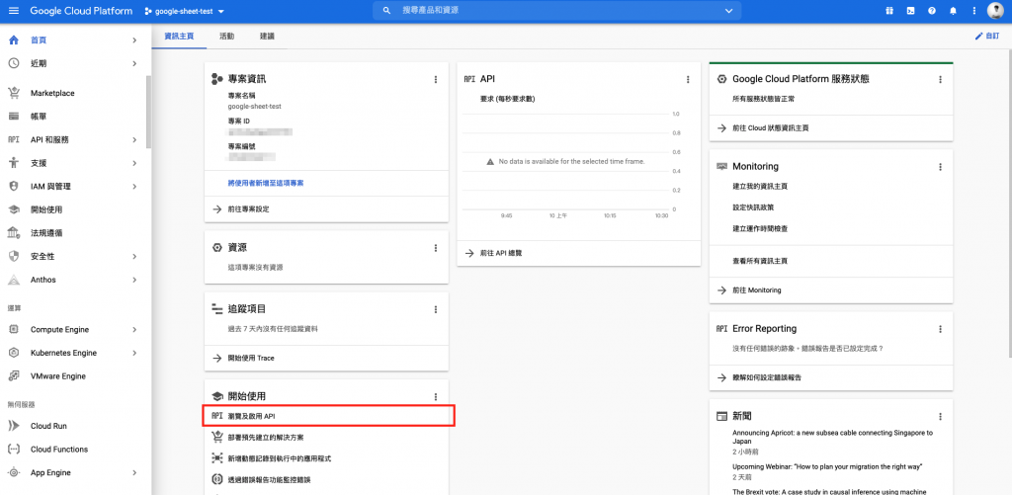
Task: Click 建立我的資訊主頁 in Monitoring
Action: point(760,186)
